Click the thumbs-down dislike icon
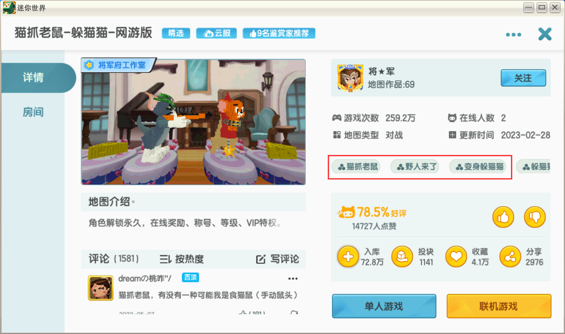 coord(535,217)
